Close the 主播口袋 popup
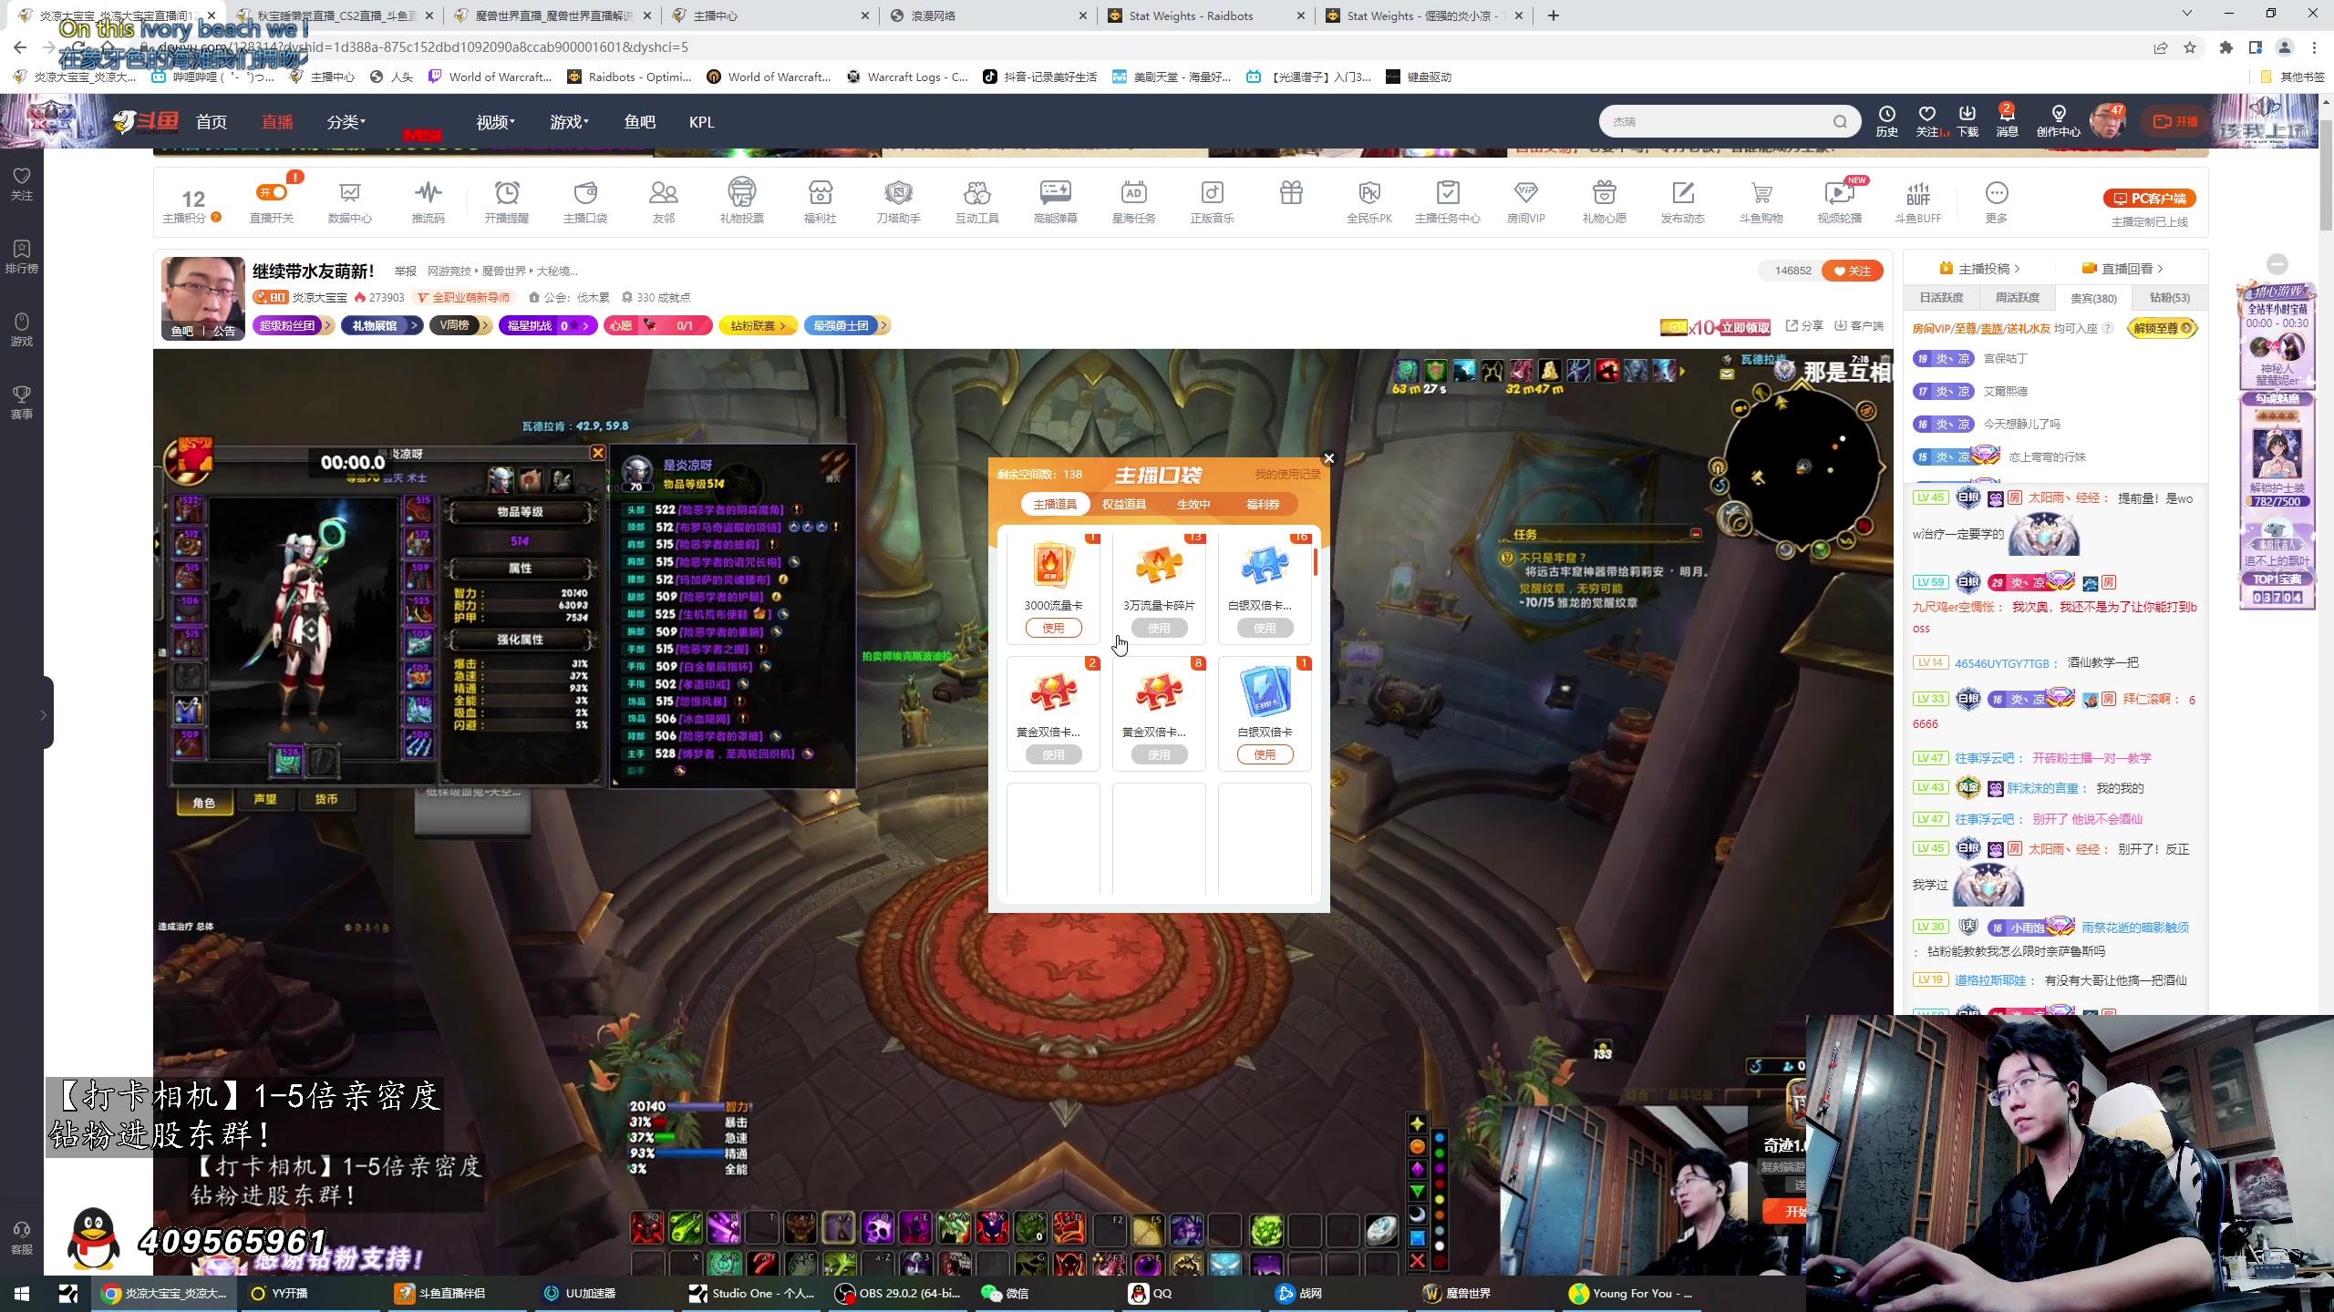This screenshot has height=1312, width=2334. [x=1328, y=458]
